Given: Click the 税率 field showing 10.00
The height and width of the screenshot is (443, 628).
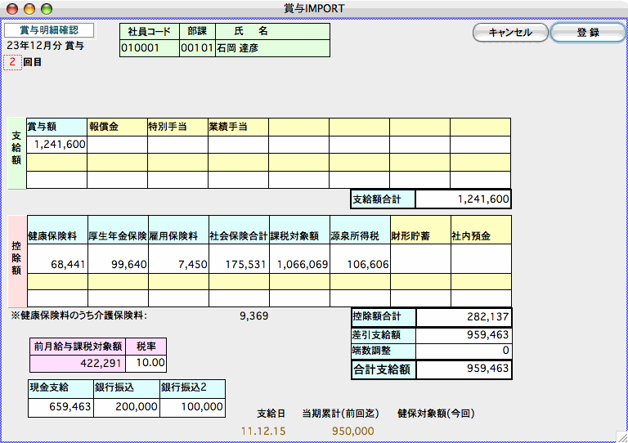Looking at the screenshot, I should [148, 362].
